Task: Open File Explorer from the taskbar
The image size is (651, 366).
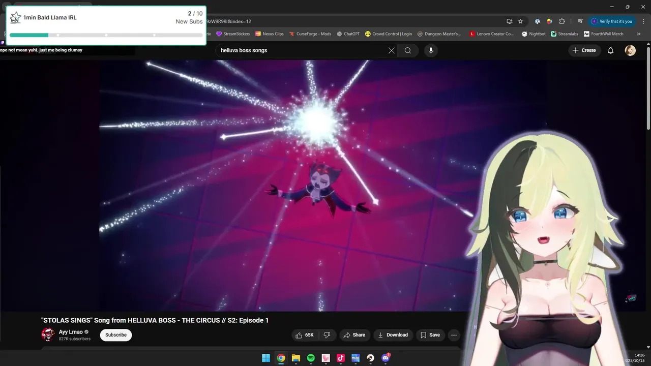Action: [296, 358]
